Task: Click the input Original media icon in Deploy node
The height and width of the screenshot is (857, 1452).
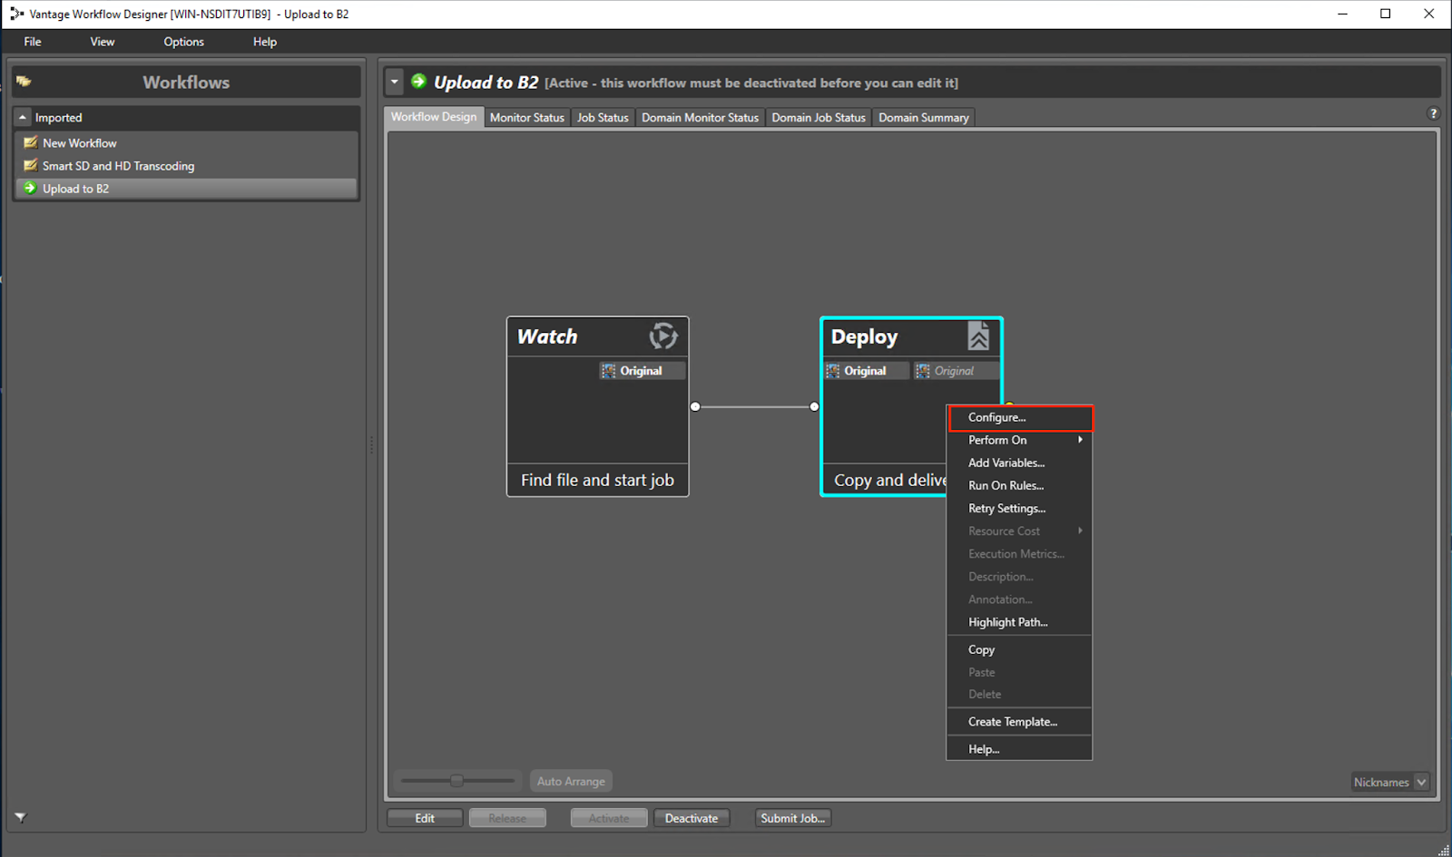Action: pyautogui.click(x=833, y=371)
